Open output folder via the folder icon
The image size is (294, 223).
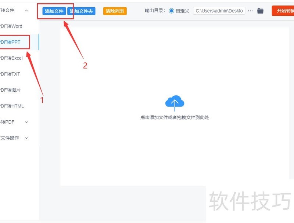pos(261,11)
